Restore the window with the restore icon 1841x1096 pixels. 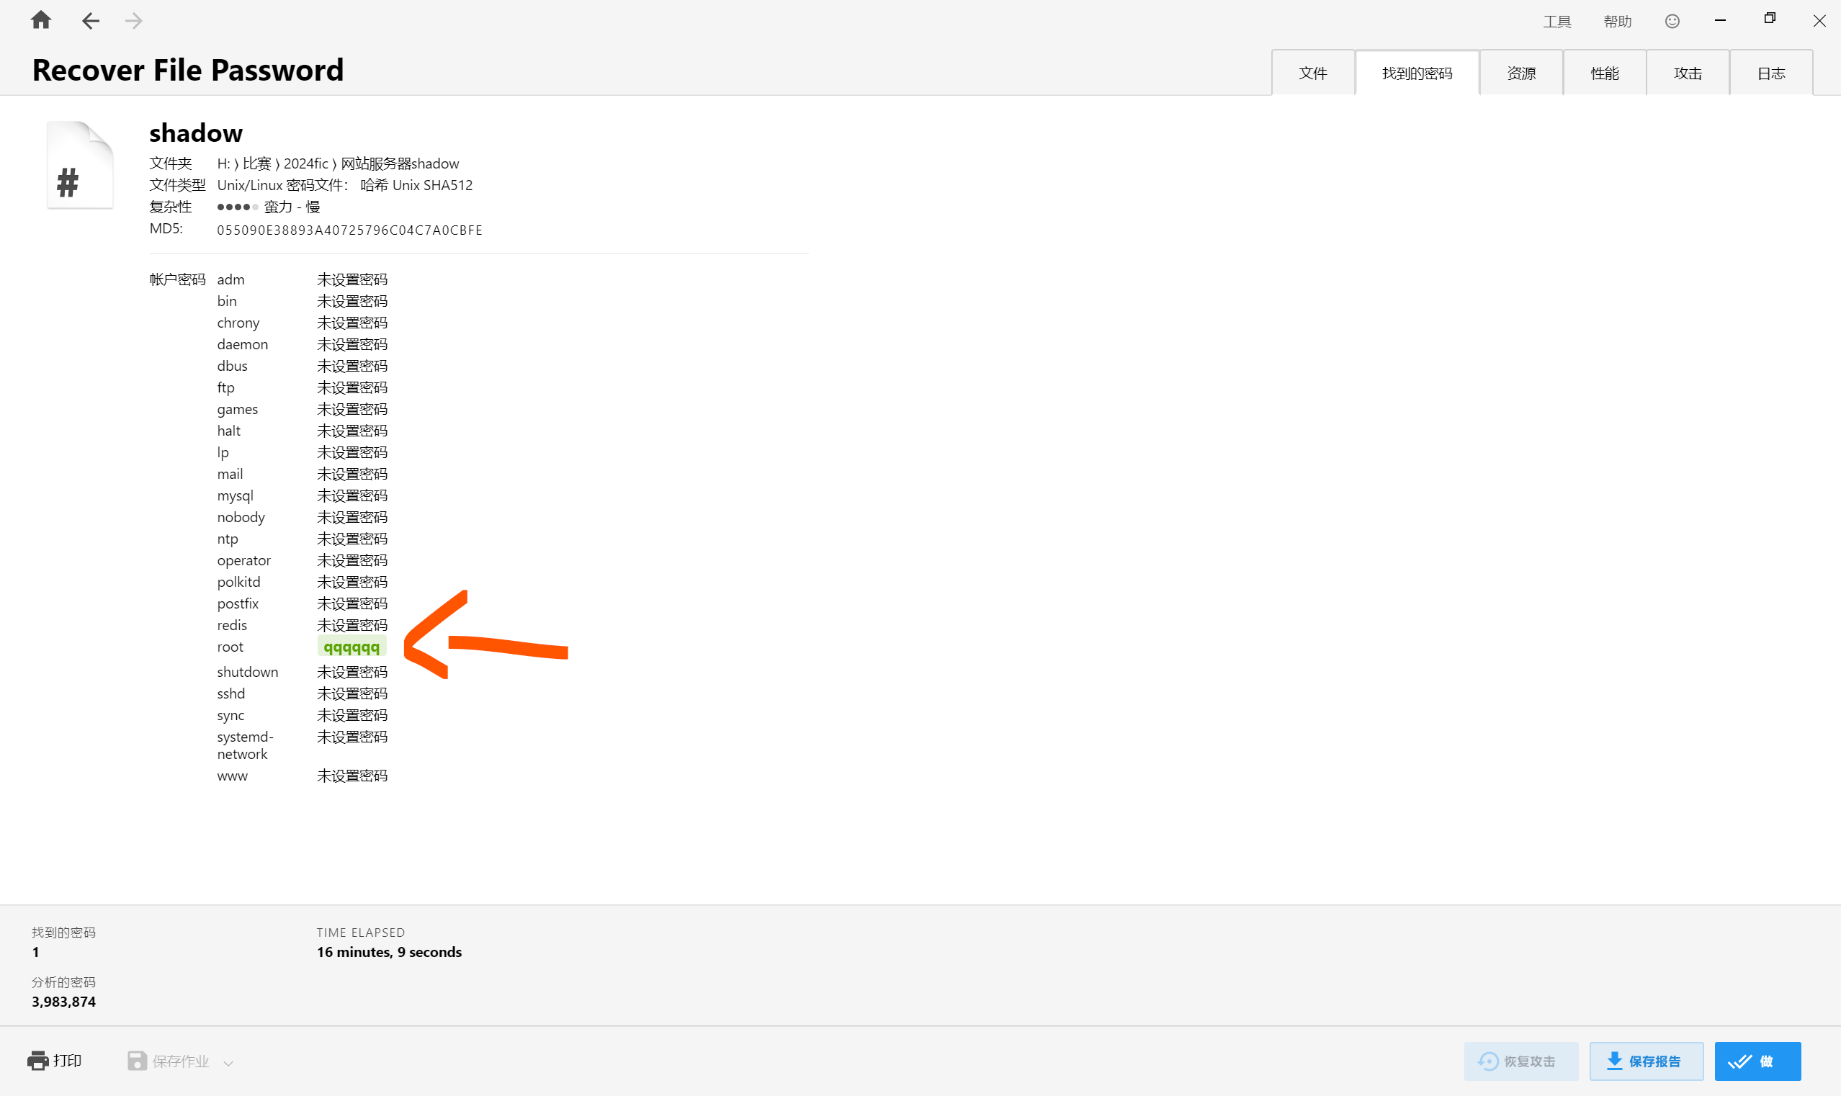[x=1770, y=19]
